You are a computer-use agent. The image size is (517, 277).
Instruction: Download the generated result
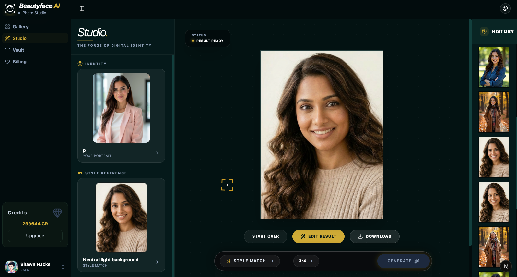click(x=374, y=236)
